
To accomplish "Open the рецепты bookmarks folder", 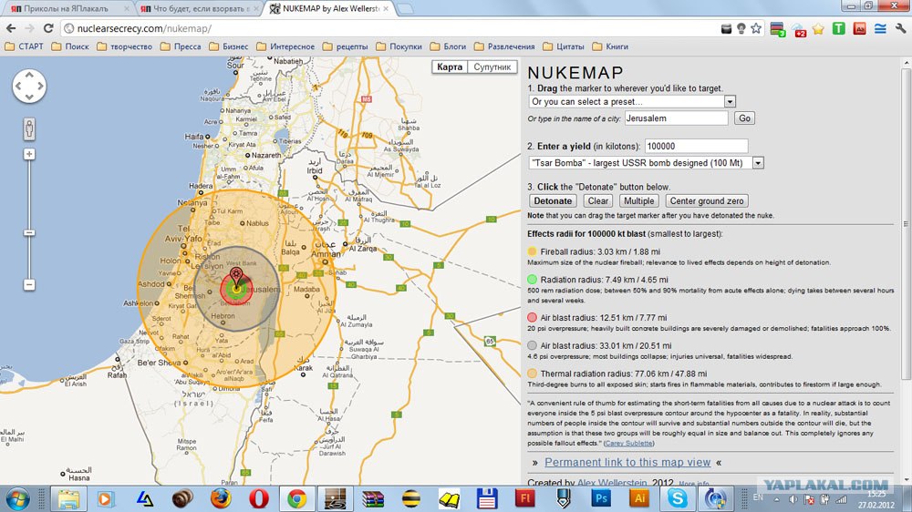I will click(346, 46).
